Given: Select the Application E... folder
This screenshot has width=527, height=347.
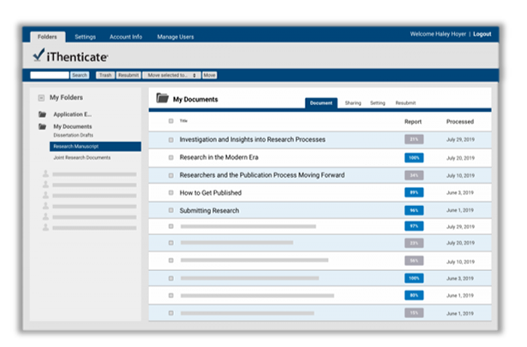Looking at the screenshot, I should pyautogui.click(x=72, y=115).
